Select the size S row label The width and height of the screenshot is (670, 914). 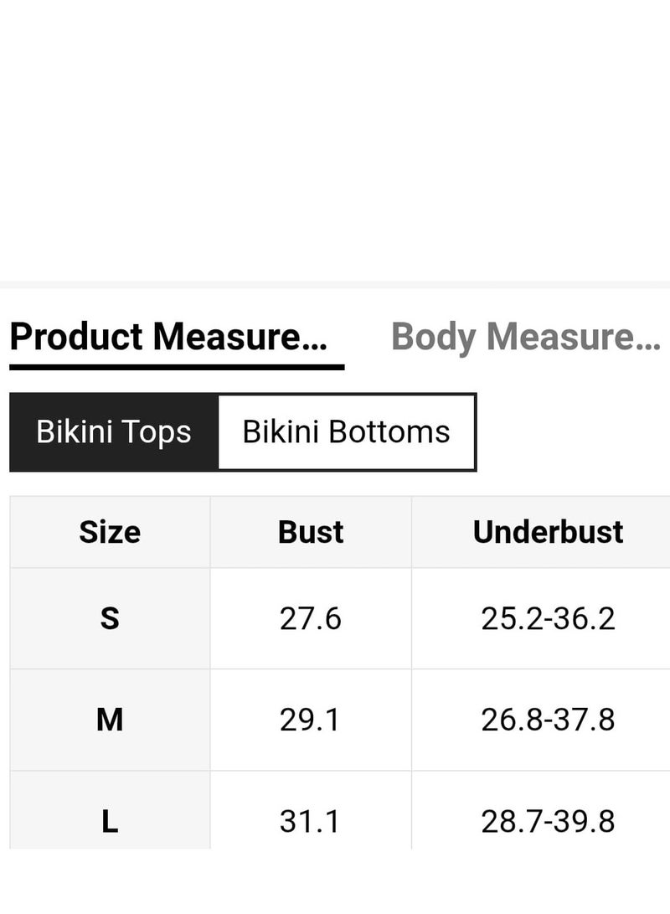click(110, 619)
